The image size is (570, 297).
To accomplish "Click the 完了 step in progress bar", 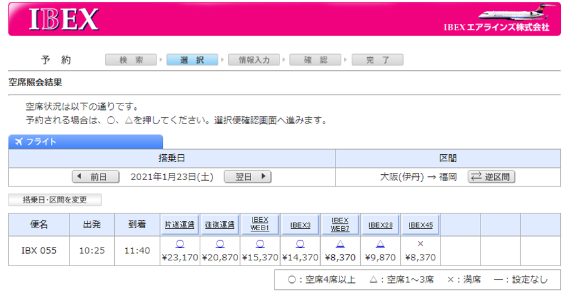I will point(377,60).
